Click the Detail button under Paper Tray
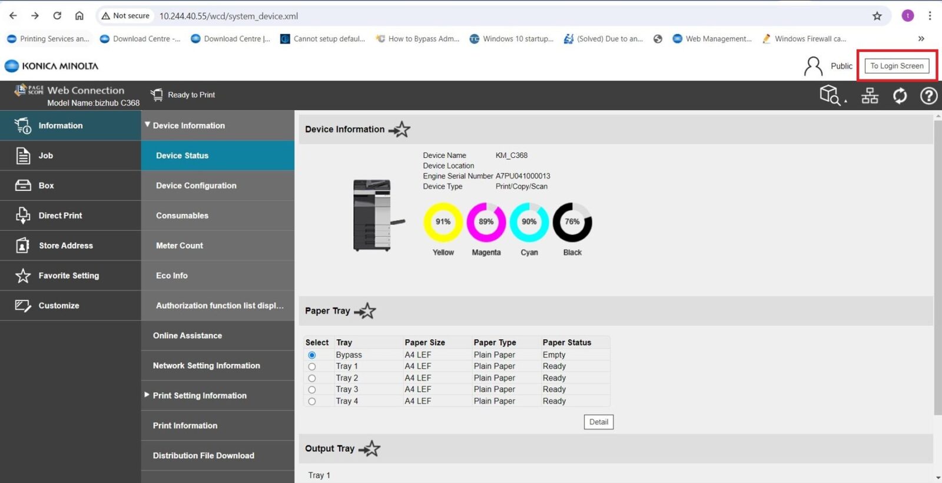Viewport: 942px width, 483px height. (x=598, y=422)
